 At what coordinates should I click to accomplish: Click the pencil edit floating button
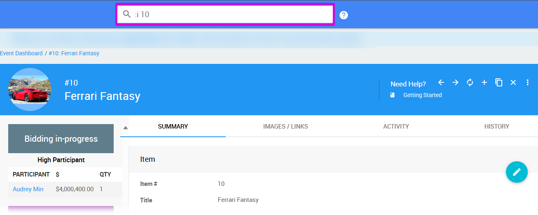(517, 172)
